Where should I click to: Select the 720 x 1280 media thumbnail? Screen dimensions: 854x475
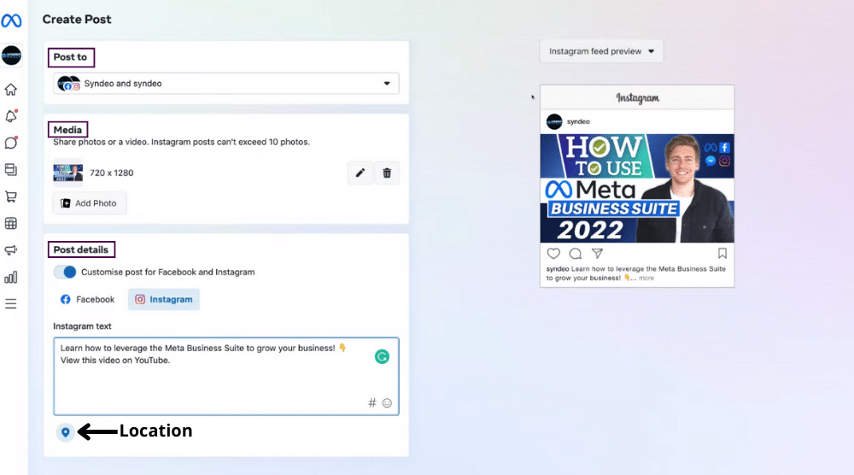68,173
